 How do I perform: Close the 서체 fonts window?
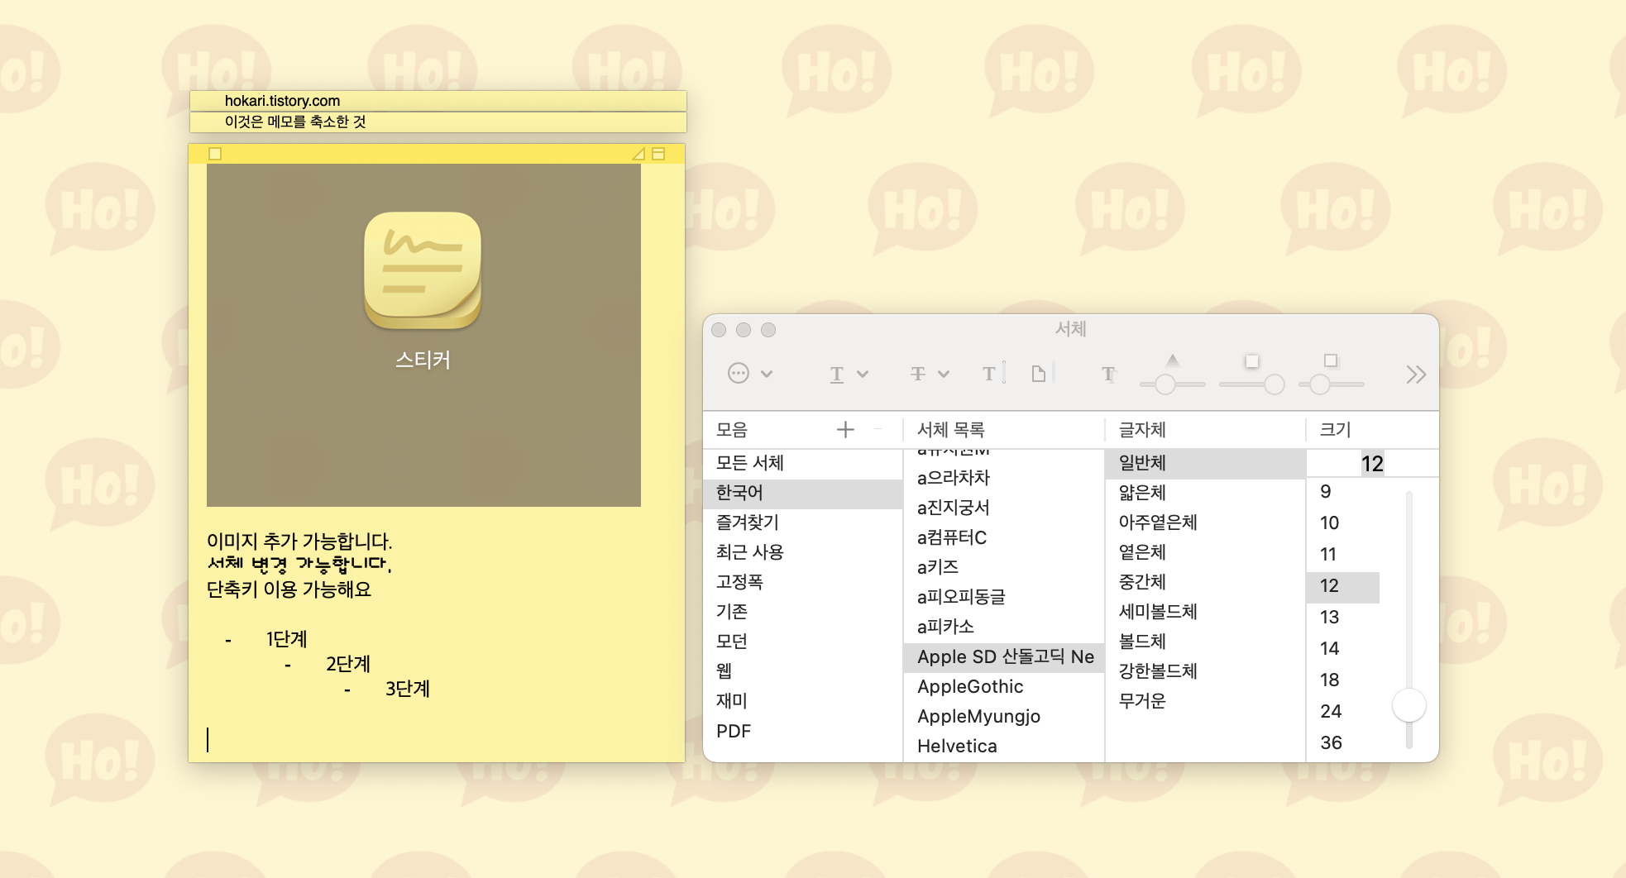pos(719,330)
